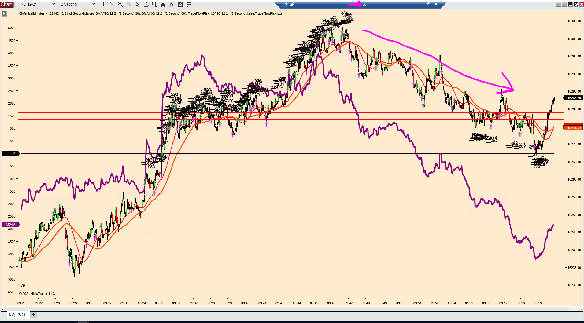Zoom out with the magnifier minus icon
Viewport: 584px width, 323px height.
[x=129, y=4]
